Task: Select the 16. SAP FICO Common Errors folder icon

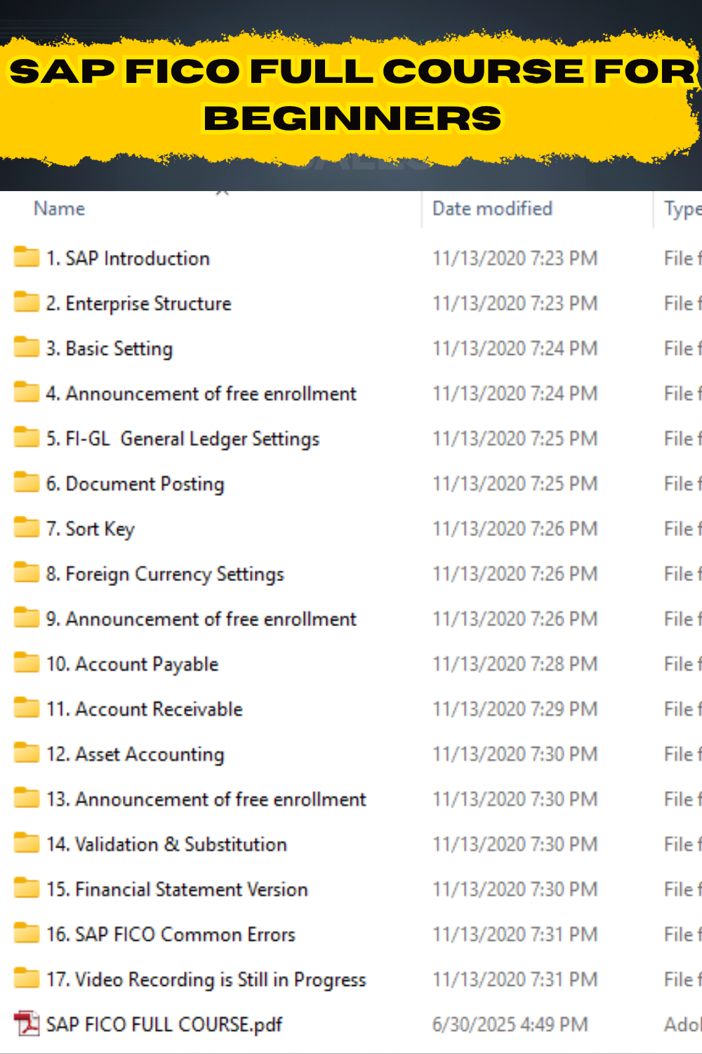Action: click(x=27, y=933)
